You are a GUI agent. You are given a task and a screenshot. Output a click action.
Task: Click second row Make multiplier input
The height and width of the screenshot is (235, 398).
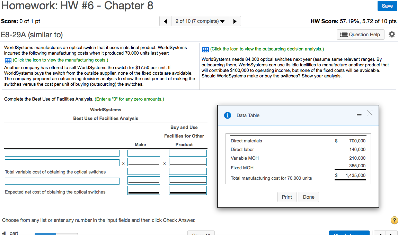pos(144,162)
